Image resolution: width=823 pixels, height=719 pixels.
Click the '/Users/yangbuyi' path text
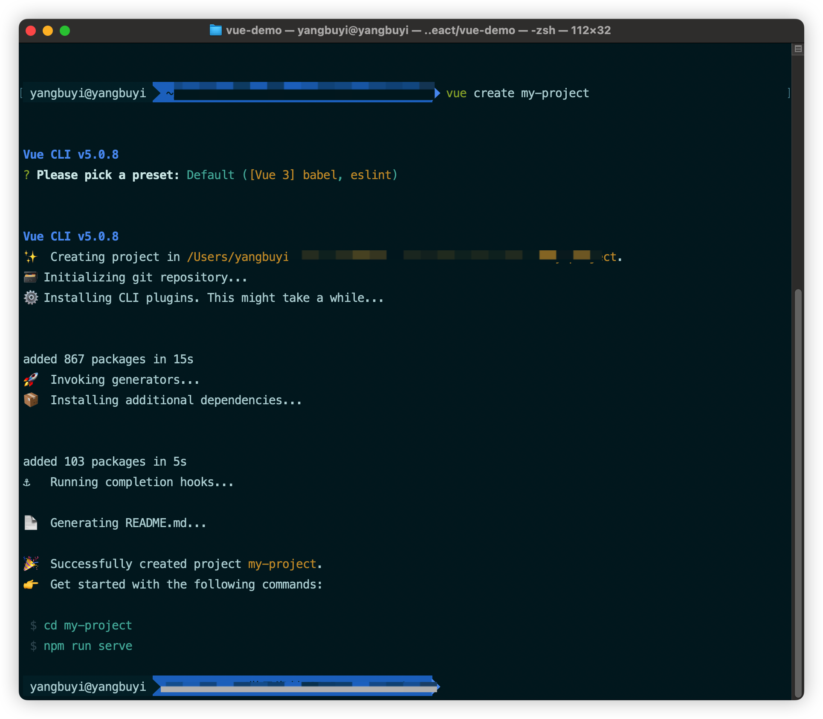[x=238, y=257]
